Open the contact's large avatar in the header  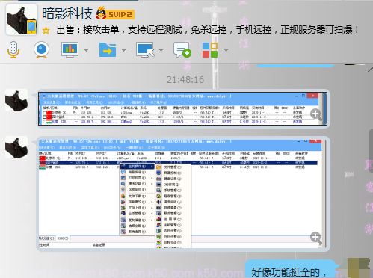[x=22, y=19]
